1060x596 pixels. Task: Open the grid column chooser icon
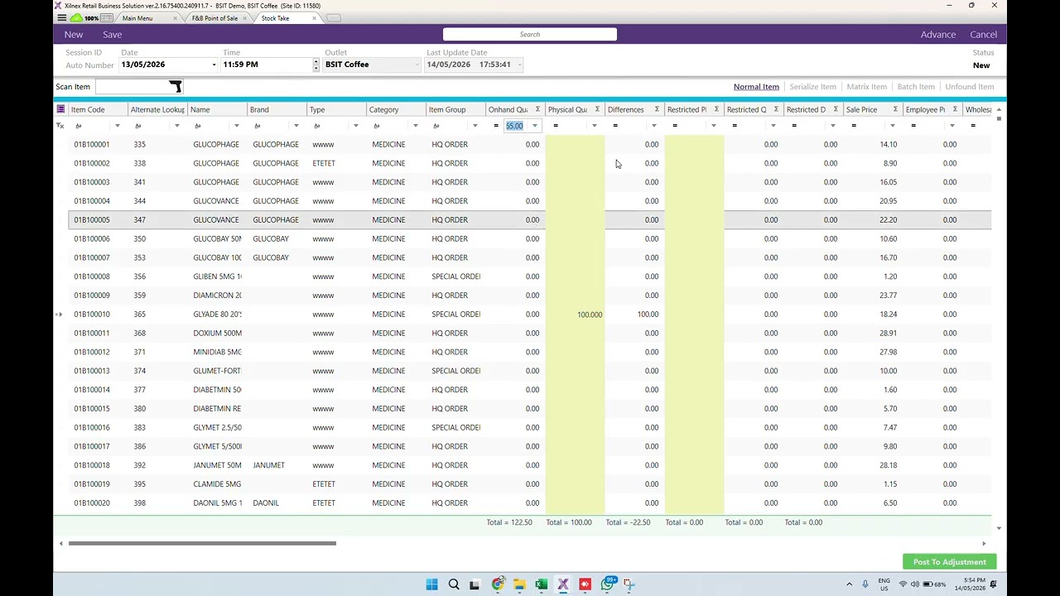tap(60, 109)
